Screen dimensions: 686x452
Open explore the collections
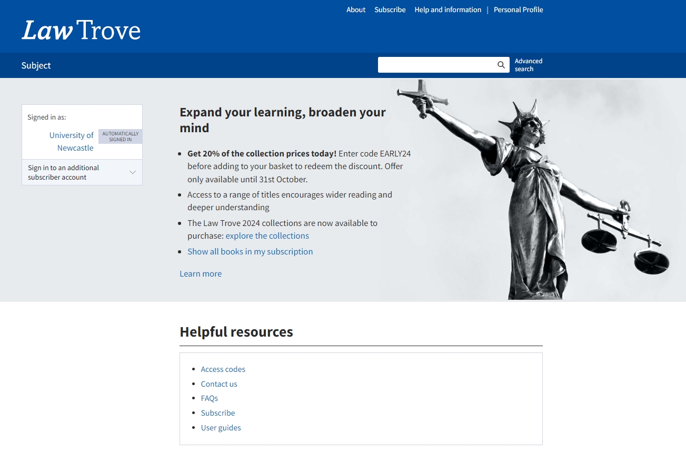pos(267,235)
